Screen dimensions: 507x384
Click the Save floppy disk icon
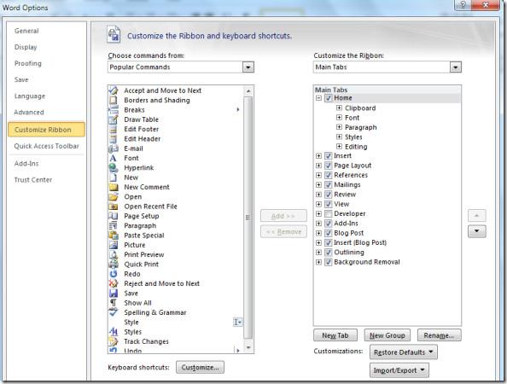[114, 294]
